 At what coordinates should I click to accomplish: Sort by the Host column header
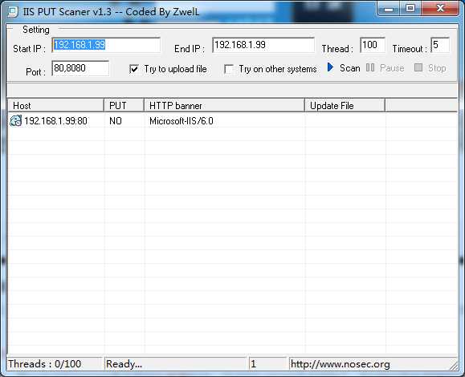click(x=56, y=106)
